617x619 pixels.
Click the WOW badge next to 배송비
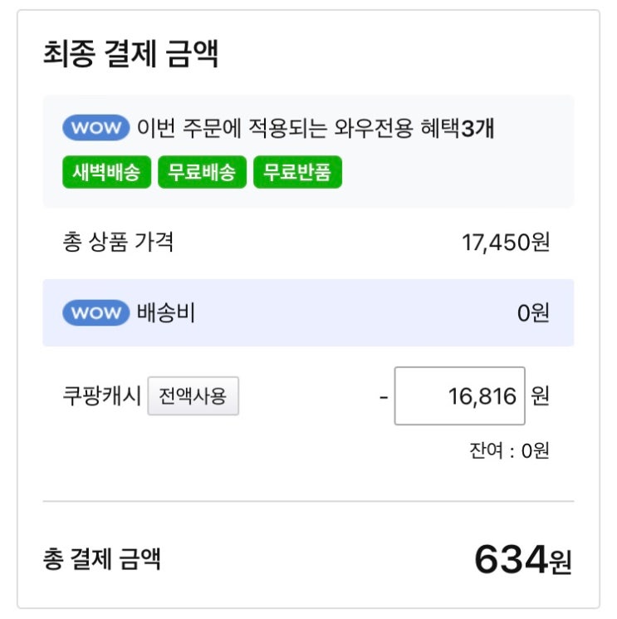[95, 312]
